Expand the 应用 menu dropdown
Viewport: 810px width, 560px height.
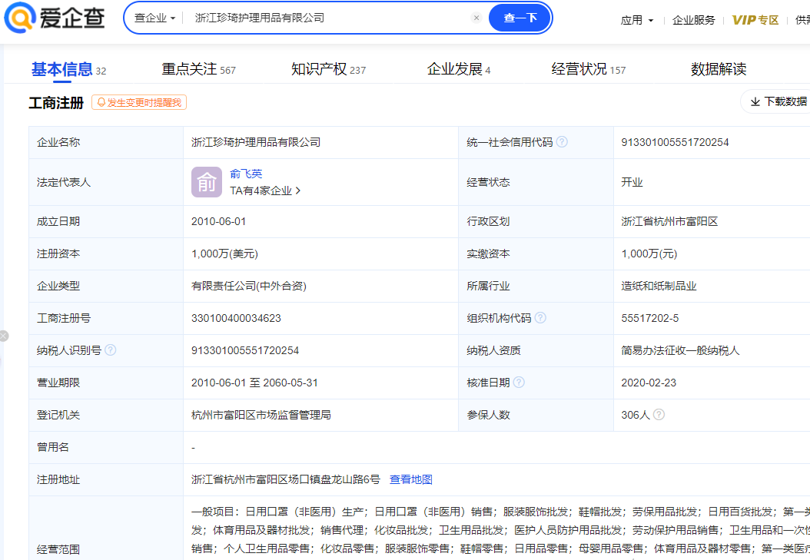click(636, 20)
